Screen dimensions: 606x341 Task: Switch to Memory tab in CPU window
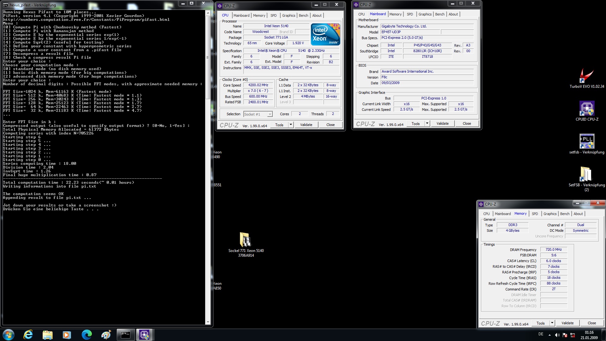(259, 15)
